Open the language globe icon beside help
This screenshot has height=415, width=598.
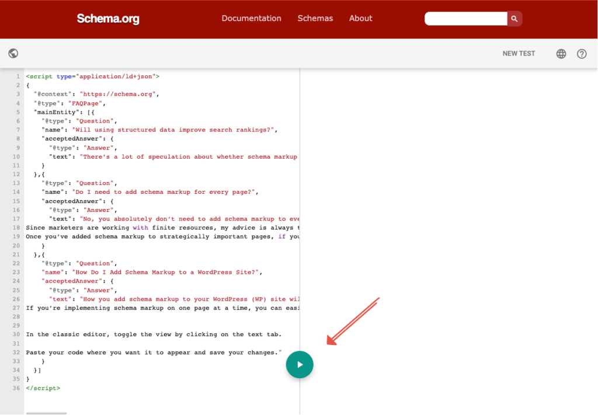click(561, 54)
